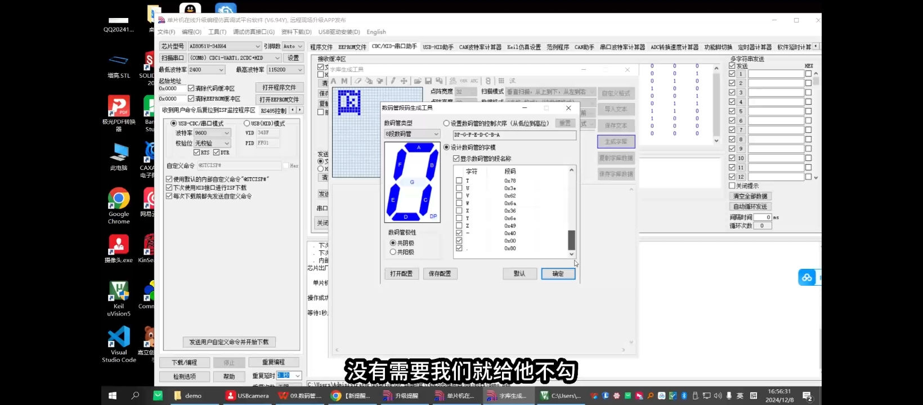923x405 pixels.
Task: Open 此电脑 desktop icon
Action: [119, 157]
